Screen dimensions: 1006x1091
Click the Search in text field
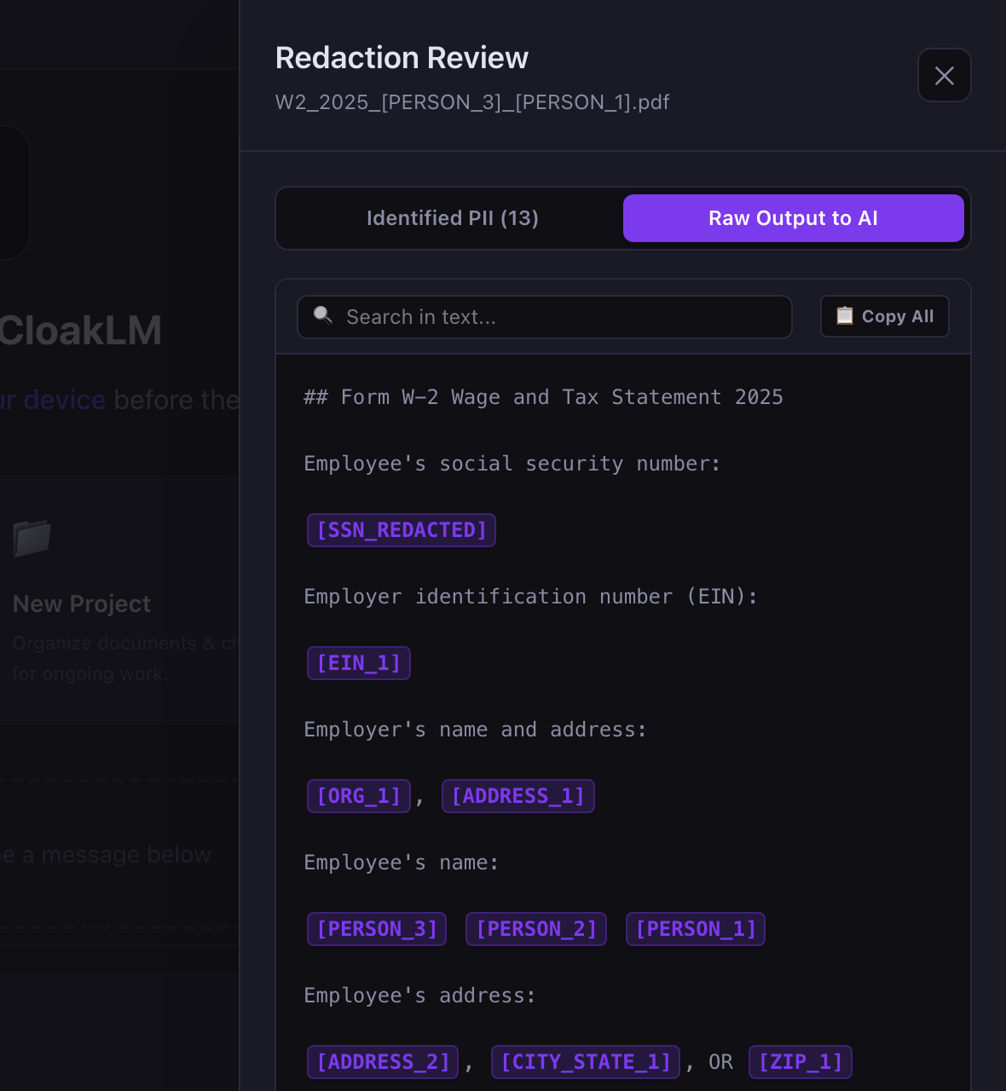click(545, 317)
